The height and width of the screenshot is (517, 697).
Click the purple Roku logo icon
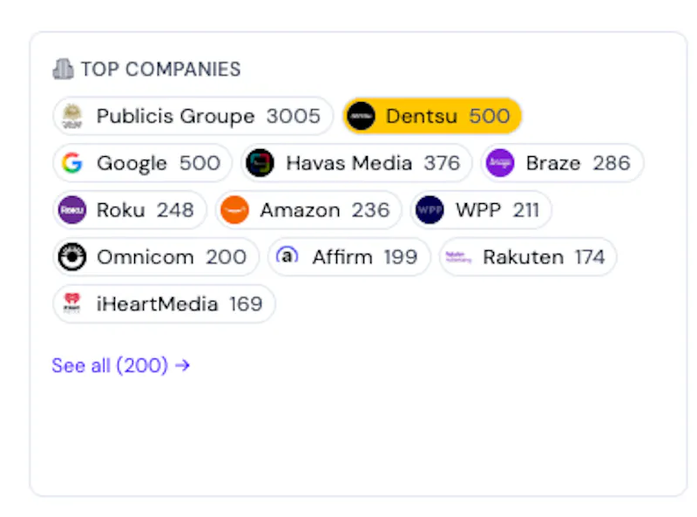click(x=72, y=209)
